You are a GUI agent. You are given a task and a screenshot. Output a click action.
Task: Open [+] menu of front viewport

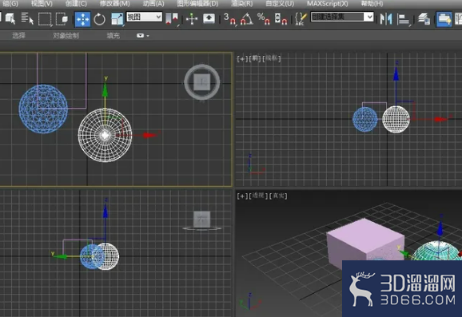[242, 58]
